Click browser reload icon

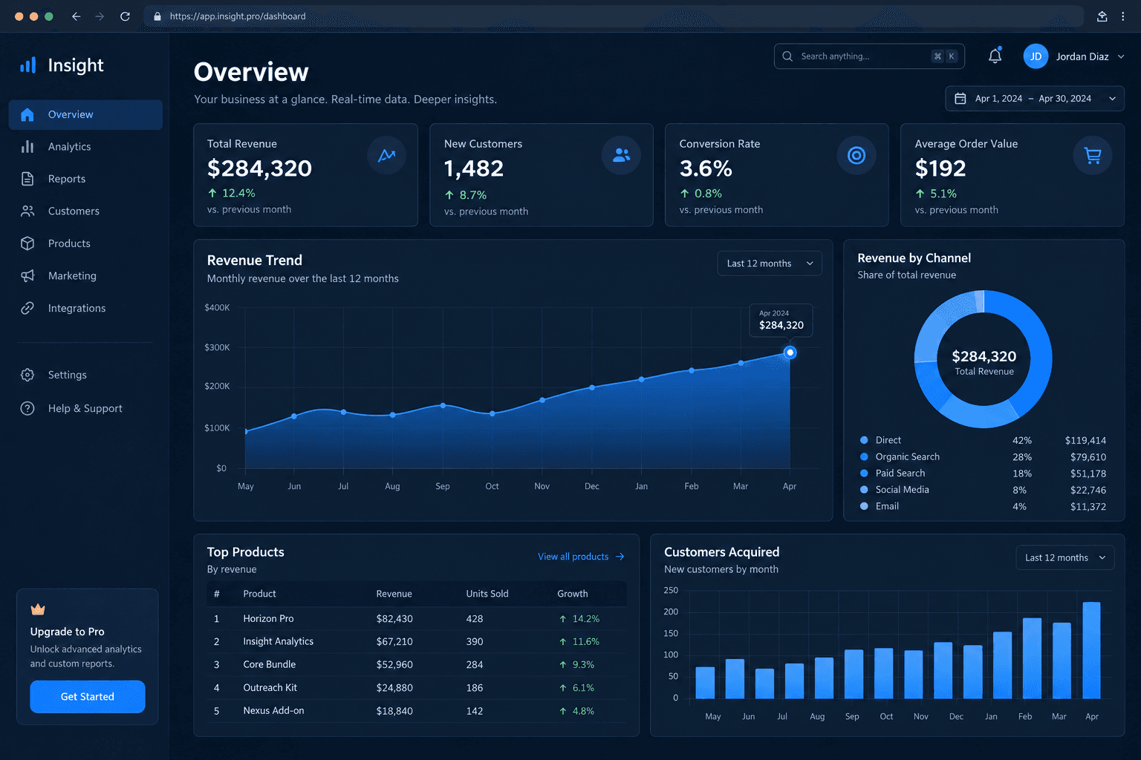[x=125, y=16]
